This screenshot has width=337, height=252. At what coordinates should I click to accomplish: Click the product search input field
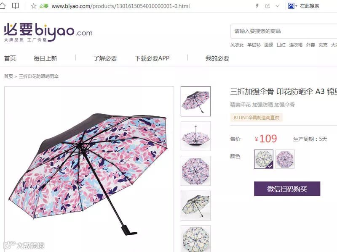(284, 31)
